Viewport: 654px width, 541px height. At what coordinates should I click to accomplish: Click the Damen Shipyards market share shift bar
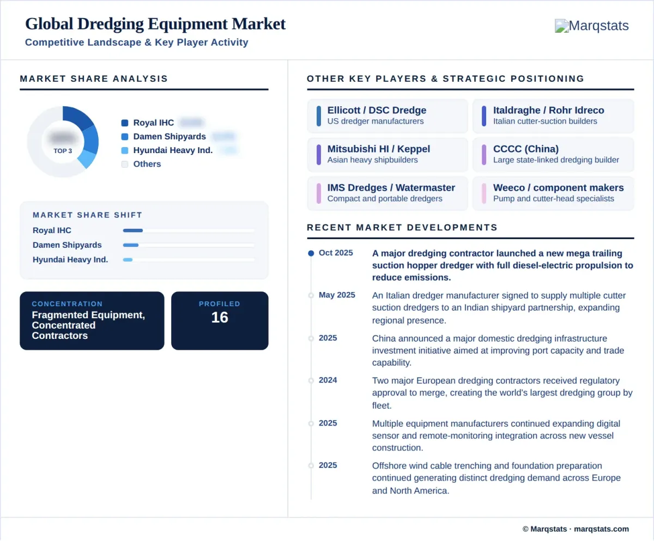pos(189,245)
